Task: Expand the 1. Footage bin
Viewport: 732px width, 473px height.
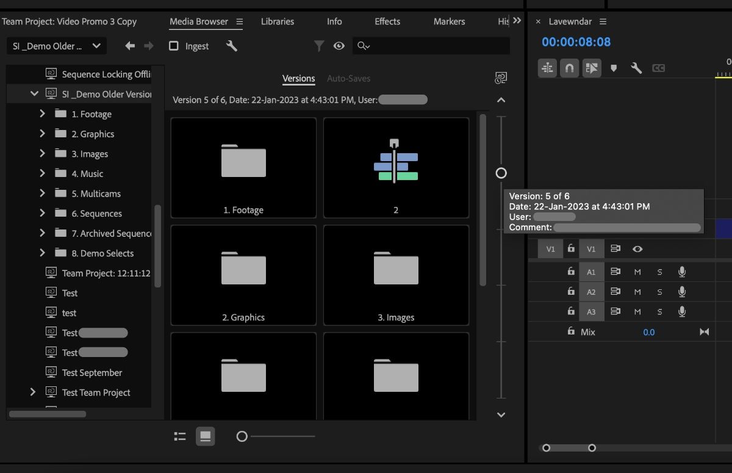Action: [41, 114]
